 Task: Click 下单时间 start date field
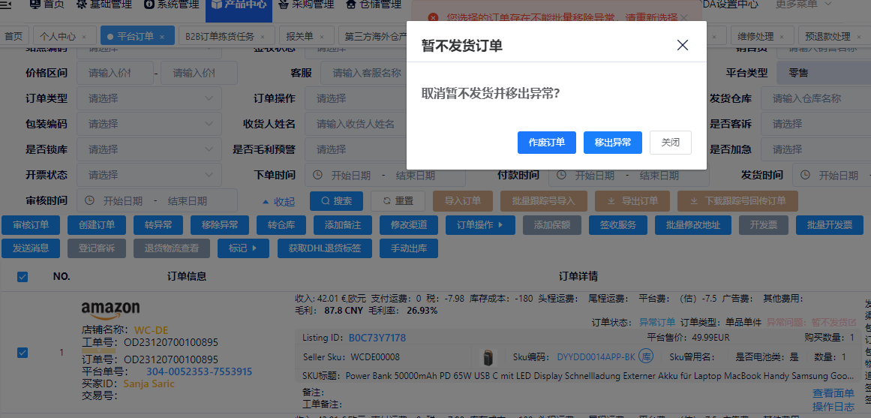point(351,175)
